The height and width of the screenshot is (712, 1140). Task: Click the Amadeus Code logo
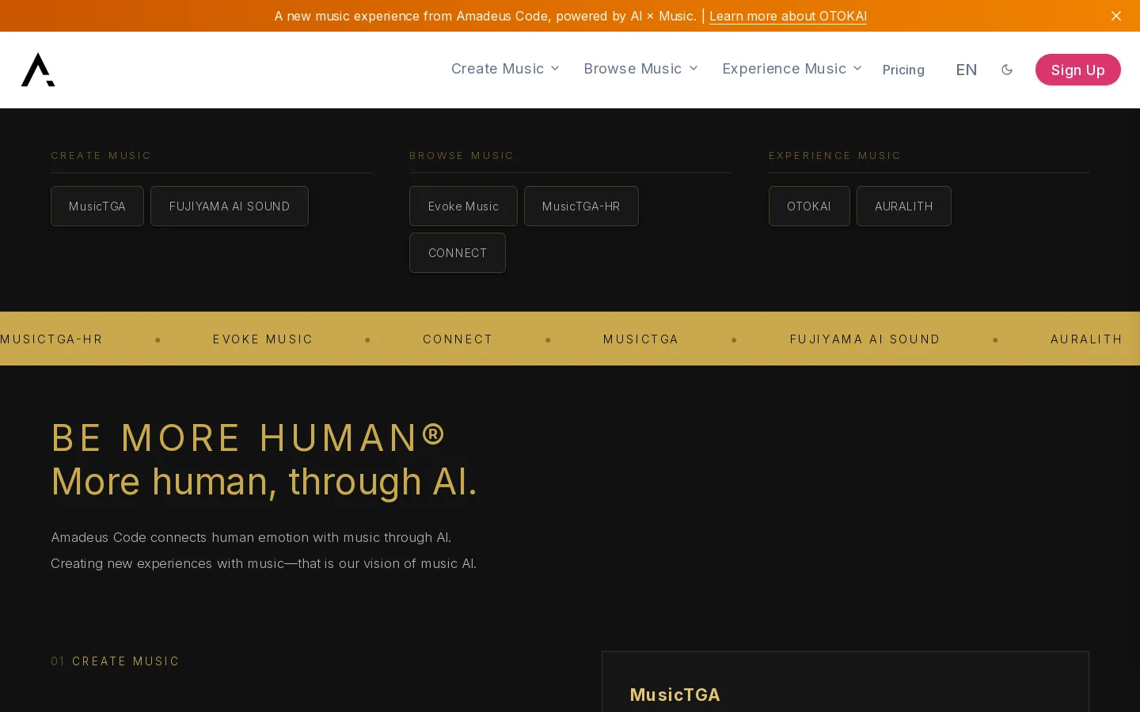coord(38,70)
